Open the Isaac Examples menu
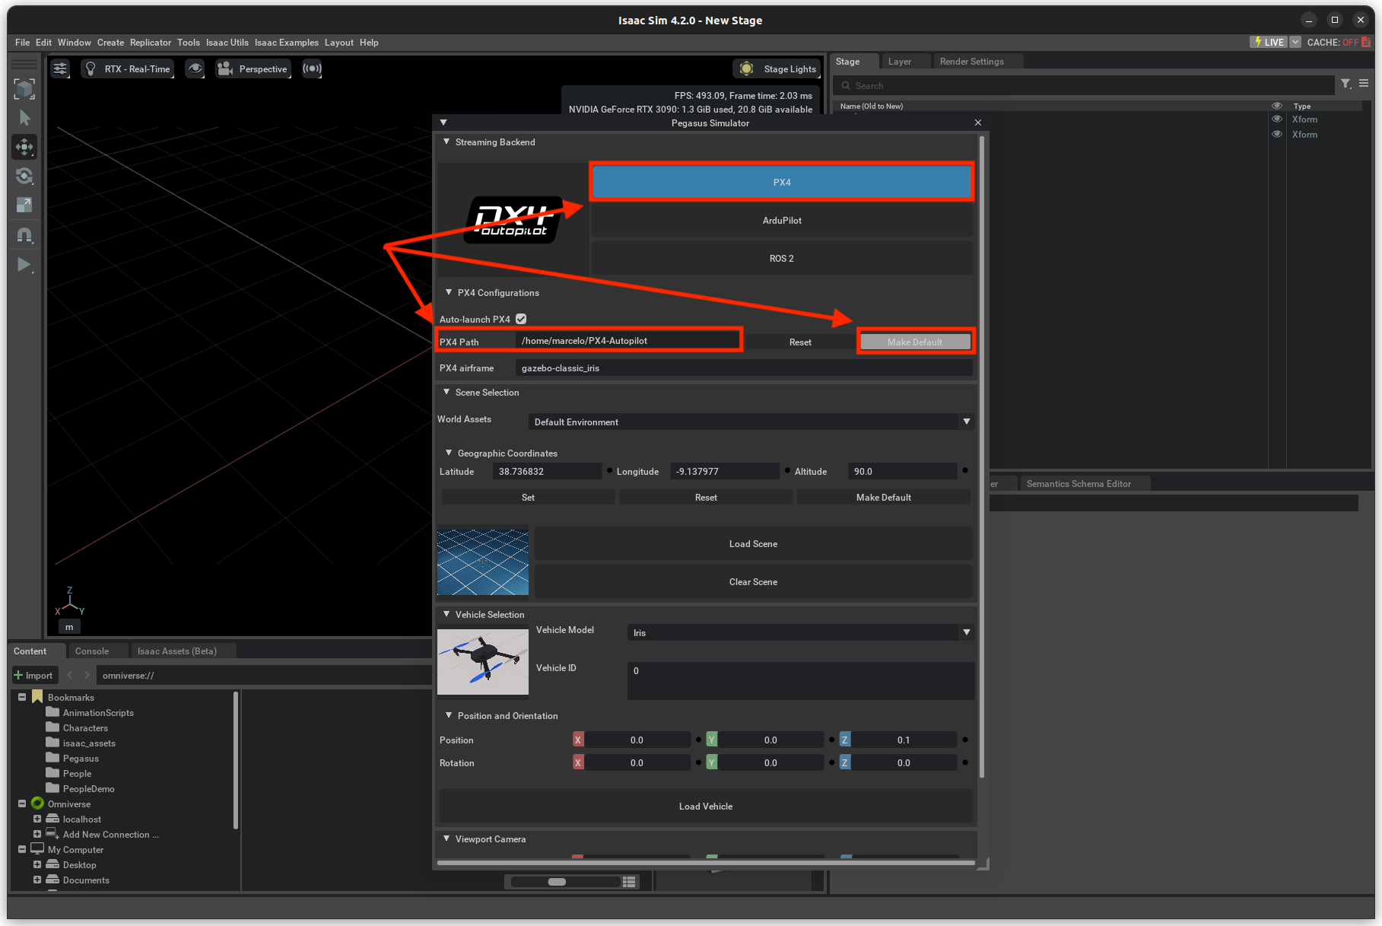This screenshot has width=1382, height=926. coord(287,43)
